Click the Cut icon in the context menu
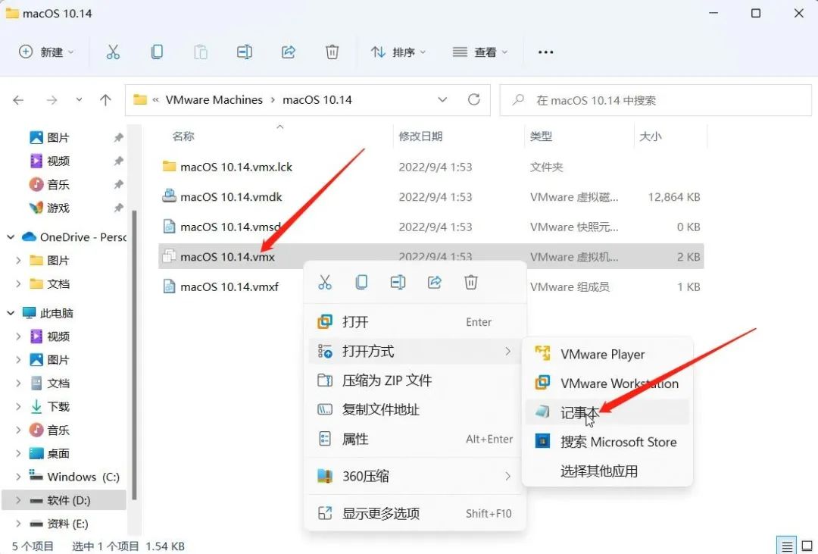The height and width of the screenshot is (554, 818). click(x=324, y=283)
